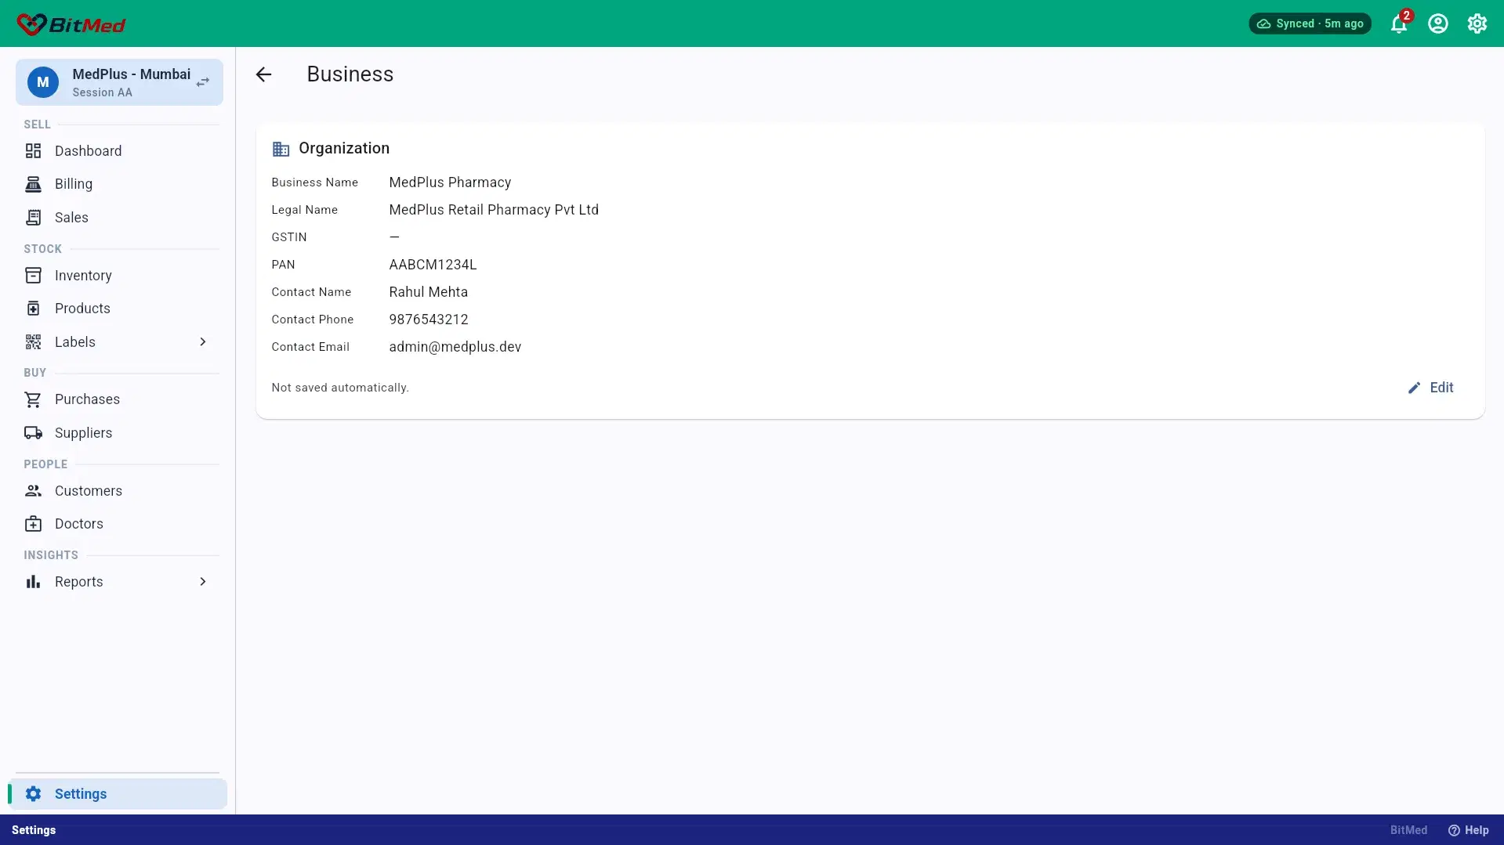This screenshot has width=1504, height=845.
Task: Click contact name Rahul Mehta
Action: click(x=428, y=292)
